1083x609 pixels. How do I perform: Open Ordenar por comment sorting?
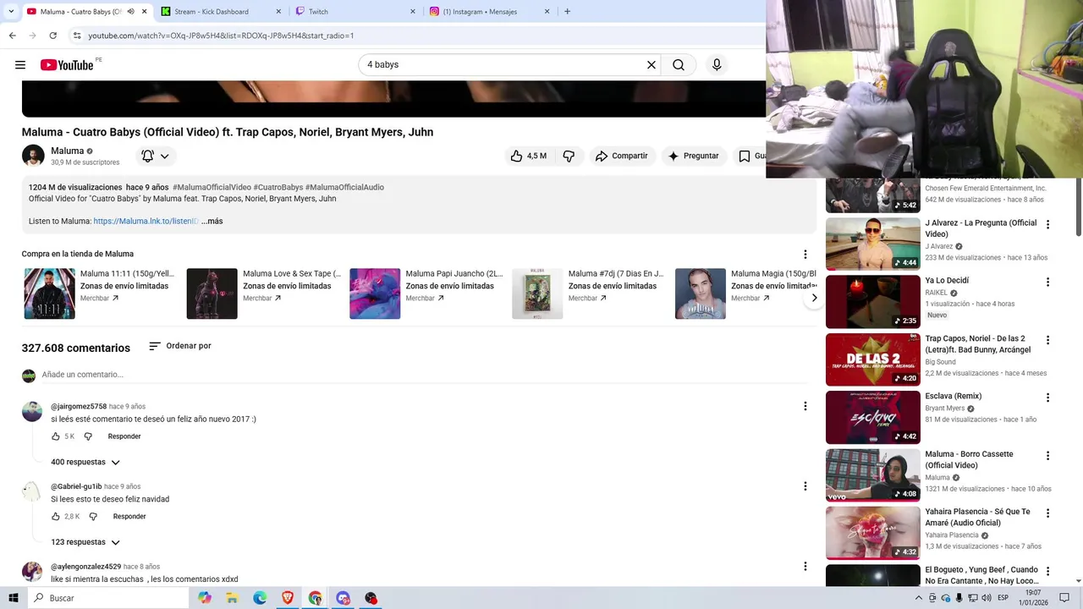(179, 346)
